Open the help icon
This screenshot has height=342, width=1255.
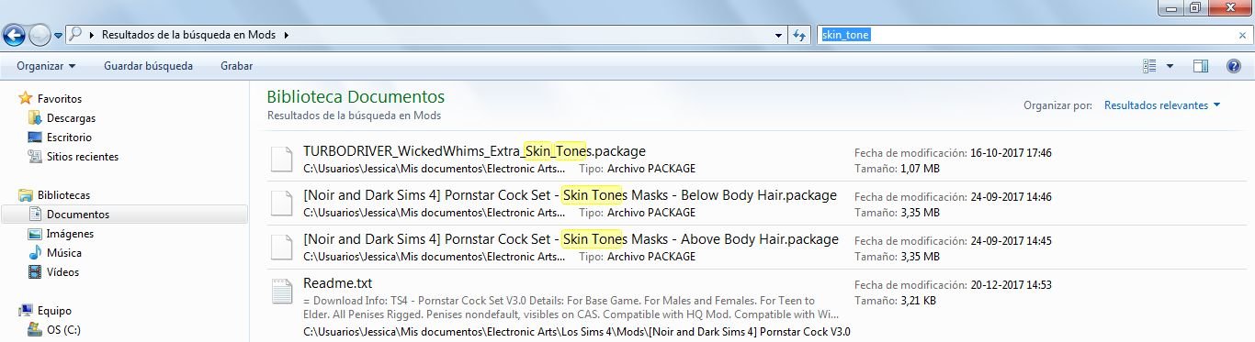pos(1234,66)
